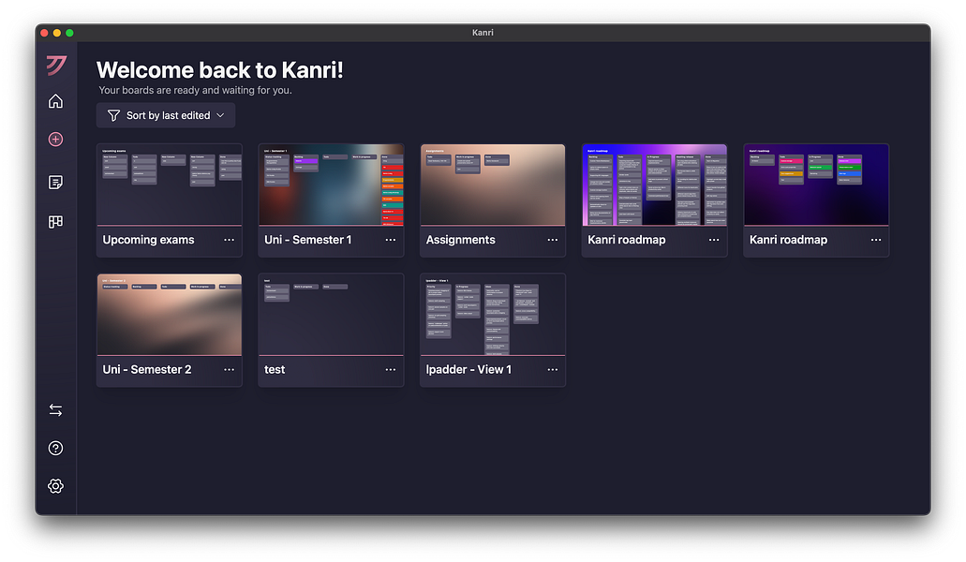Screen dimensions: 966x562
Task: Create a new board with the plus icon
Action: pyautogui.click(x=55, y=140)
